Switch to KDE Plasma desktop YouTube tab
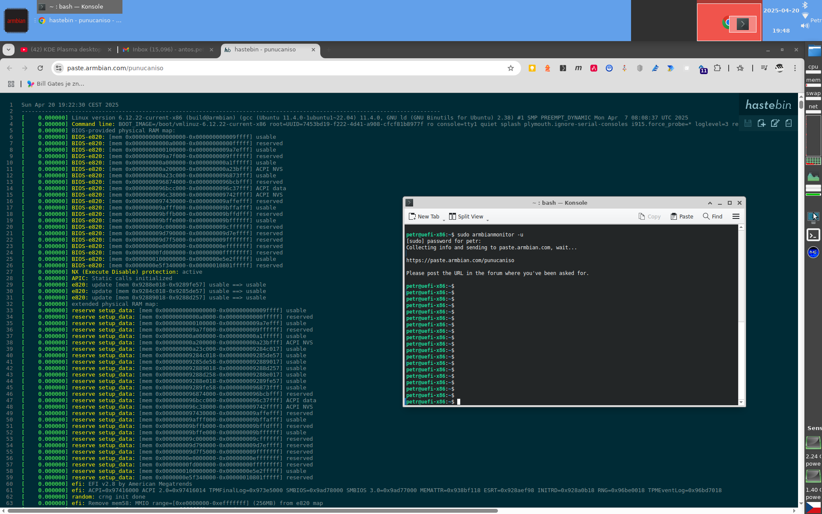The height and width of the screenshot is (514, 822). (64, 50)
